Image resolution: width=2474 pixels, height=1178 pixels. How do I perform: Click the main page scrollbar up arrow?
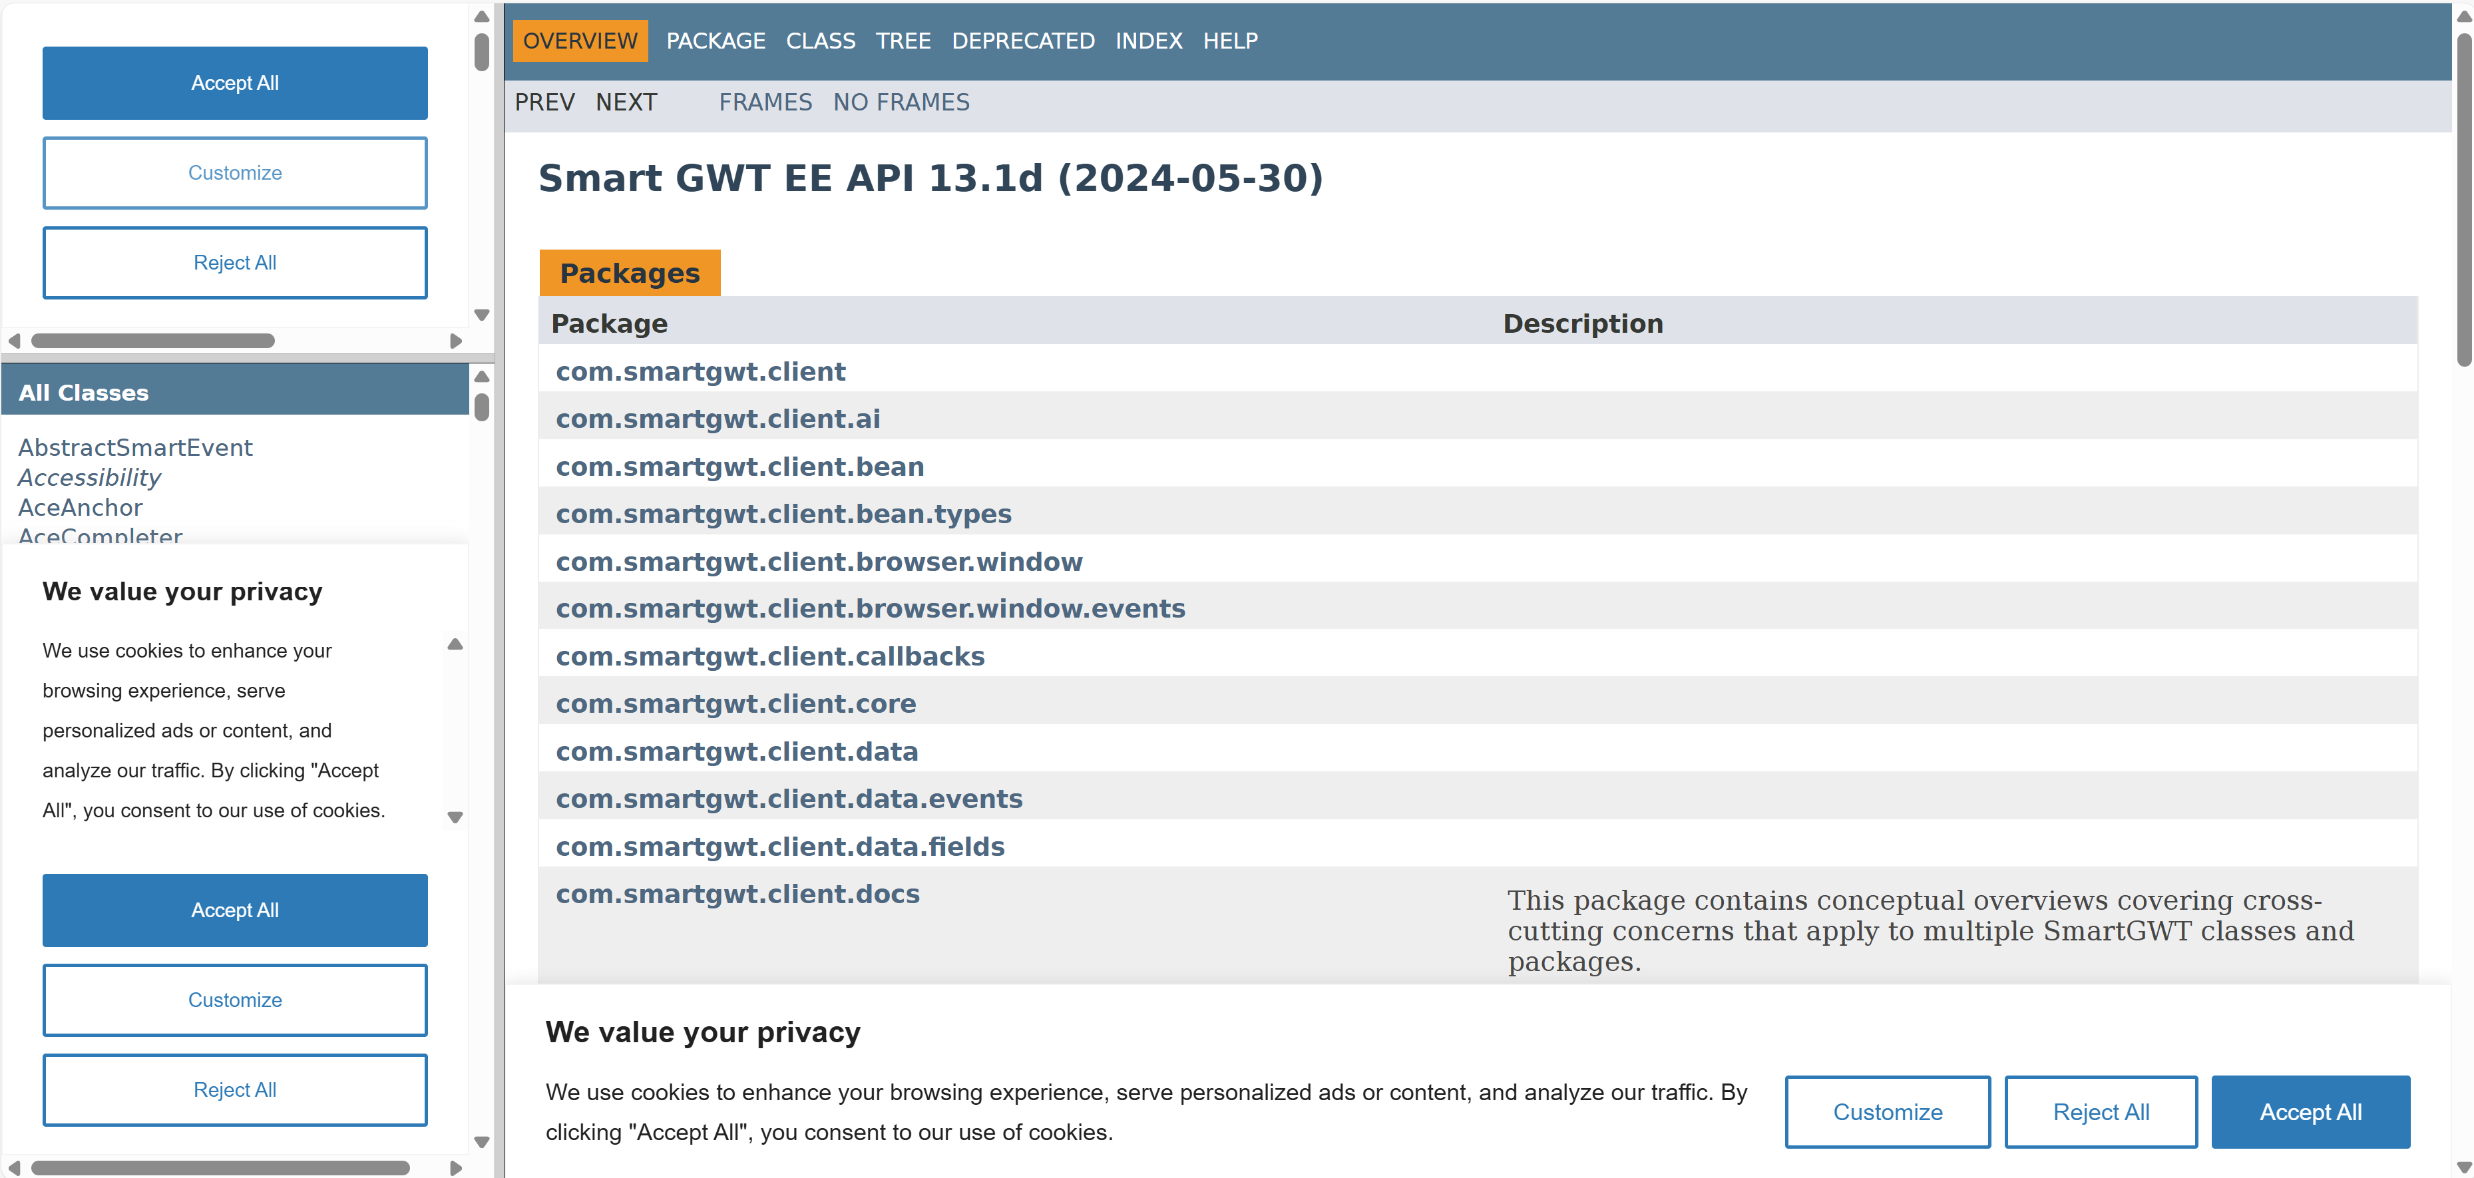2465,17
